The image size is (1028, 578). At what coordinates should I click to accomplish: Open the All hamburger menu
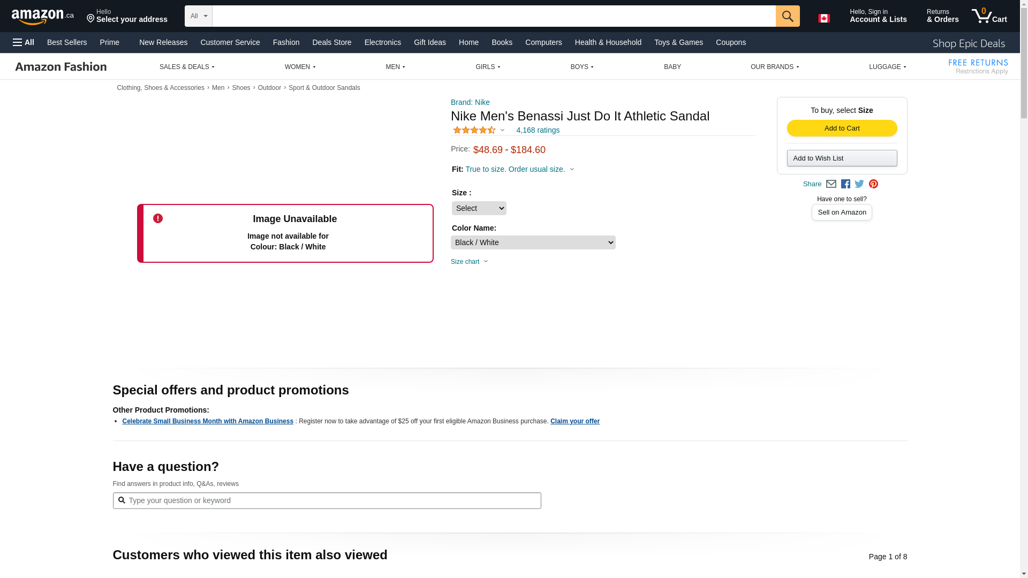point(24,42)
